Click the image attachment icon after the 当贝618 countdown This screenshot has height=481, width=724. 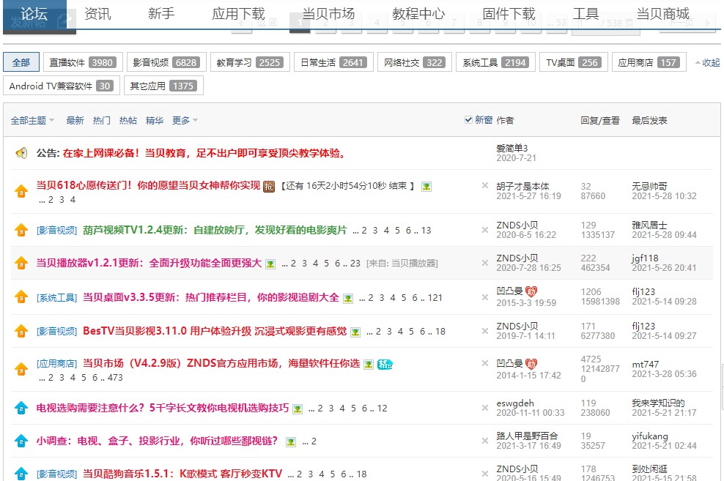pos(426,187)
